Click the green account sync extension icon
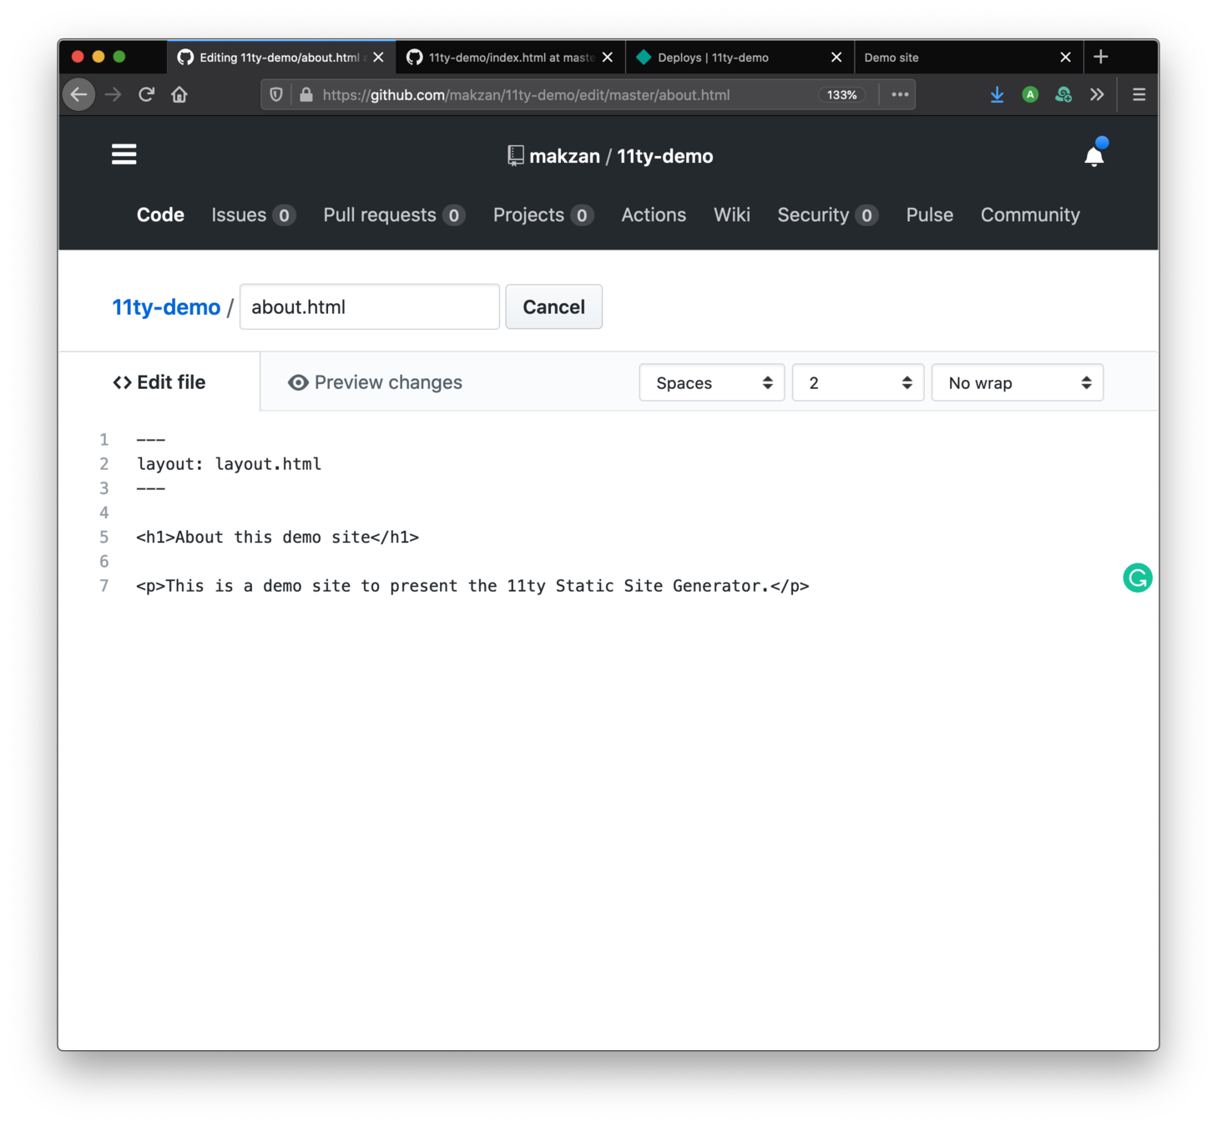This screenshot has width=1217, height=1127. [1063, 94]
